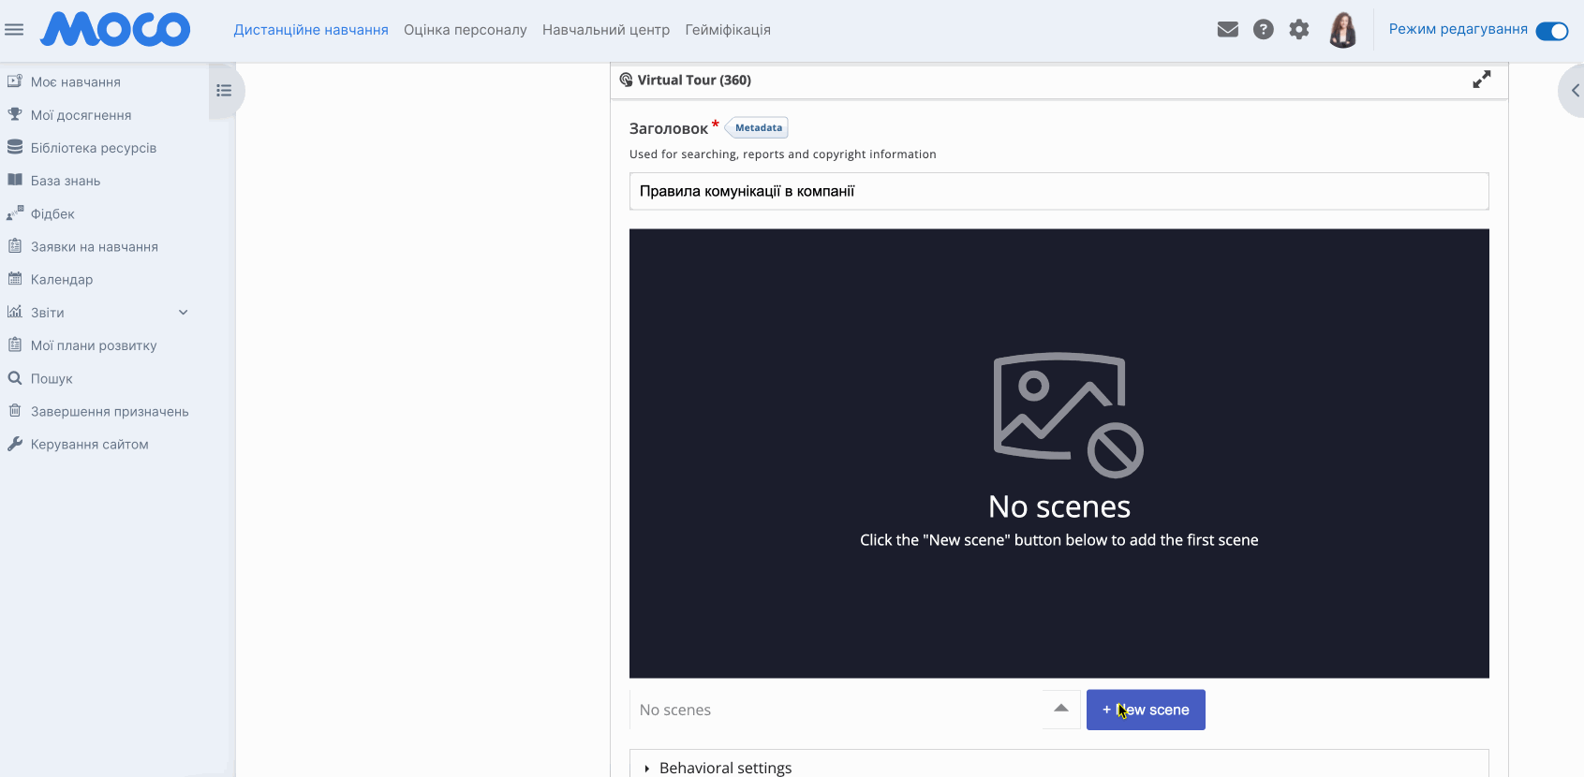Open the messages envelope icon
This screenshot has width=1584, height=777.
tap(1228, 30)
